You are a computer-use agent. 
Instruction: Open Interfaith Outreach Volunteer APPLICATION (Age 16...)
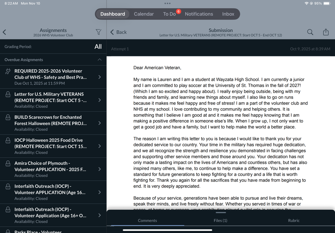[x=53, y=192]
